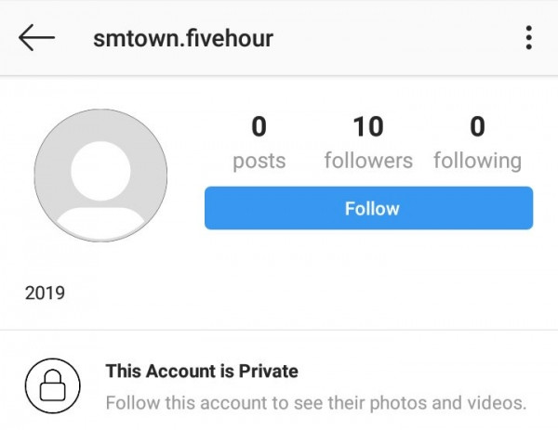Select the 'posts' label
The image size is (558, 430).
(259, 161)
